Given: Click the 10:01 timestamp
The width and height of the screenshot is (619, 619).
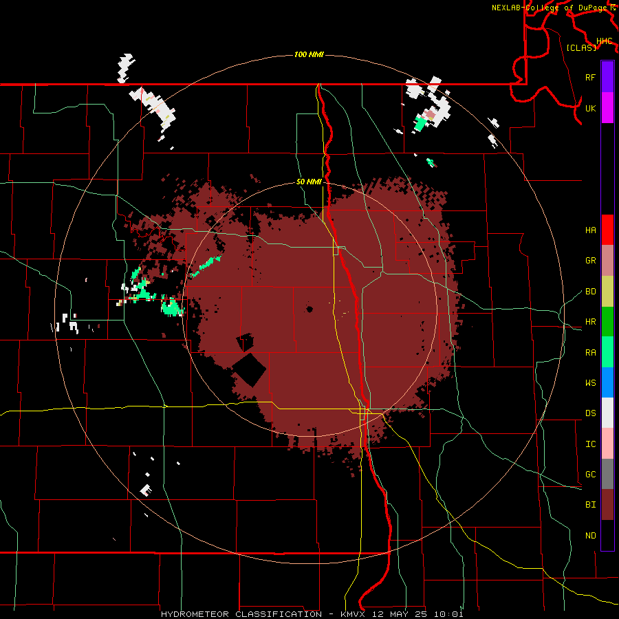Looking at the screenshot, I should 448,614.
